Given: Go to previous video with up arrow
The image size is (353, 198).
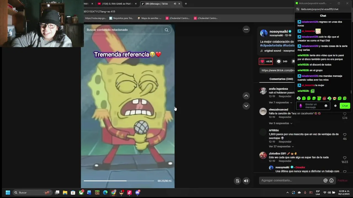Looking at the screenshot, I should pos(246,96).
